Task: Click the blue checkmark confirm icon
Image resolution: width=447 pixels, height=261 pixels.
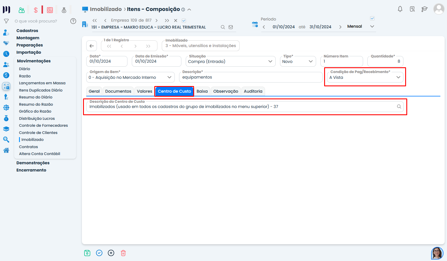Action: (x=99, y=253)
